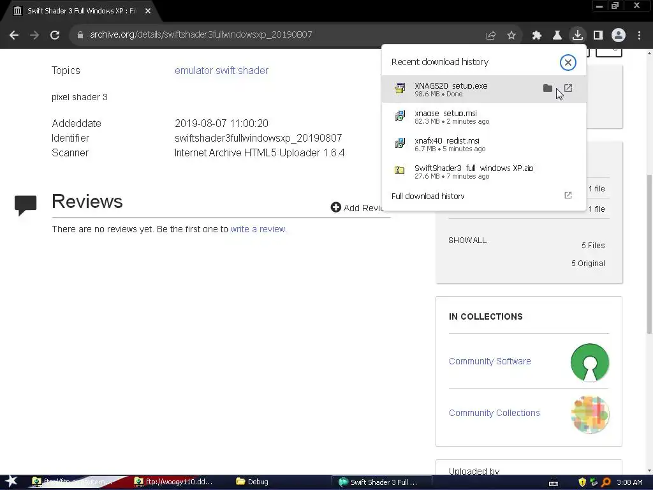This screenshot has height=490, width=653.
Task: Open SwiftShader3_full_windows XP.zip download
Action: pyautogui.click(x=483, y=172)
